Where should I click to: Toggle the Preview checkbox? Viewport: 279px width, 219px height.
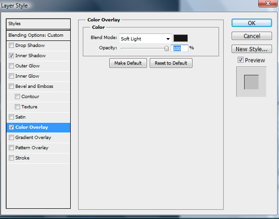pyautogui.click(x=240, y=60)
